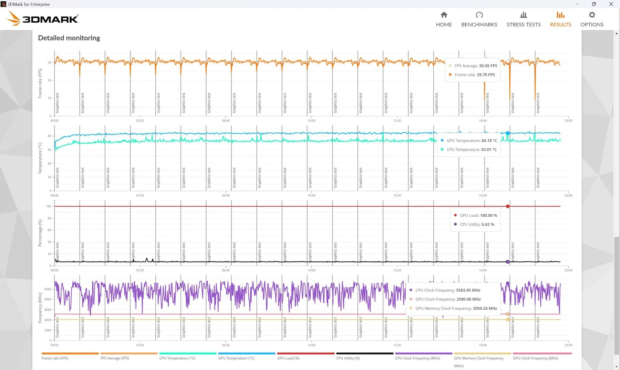Image resolution: width=620 pixels, height=370 pixels.
Task: Toggle GPU Temperature (°C) legend series
Action: [x=236, y=358]
